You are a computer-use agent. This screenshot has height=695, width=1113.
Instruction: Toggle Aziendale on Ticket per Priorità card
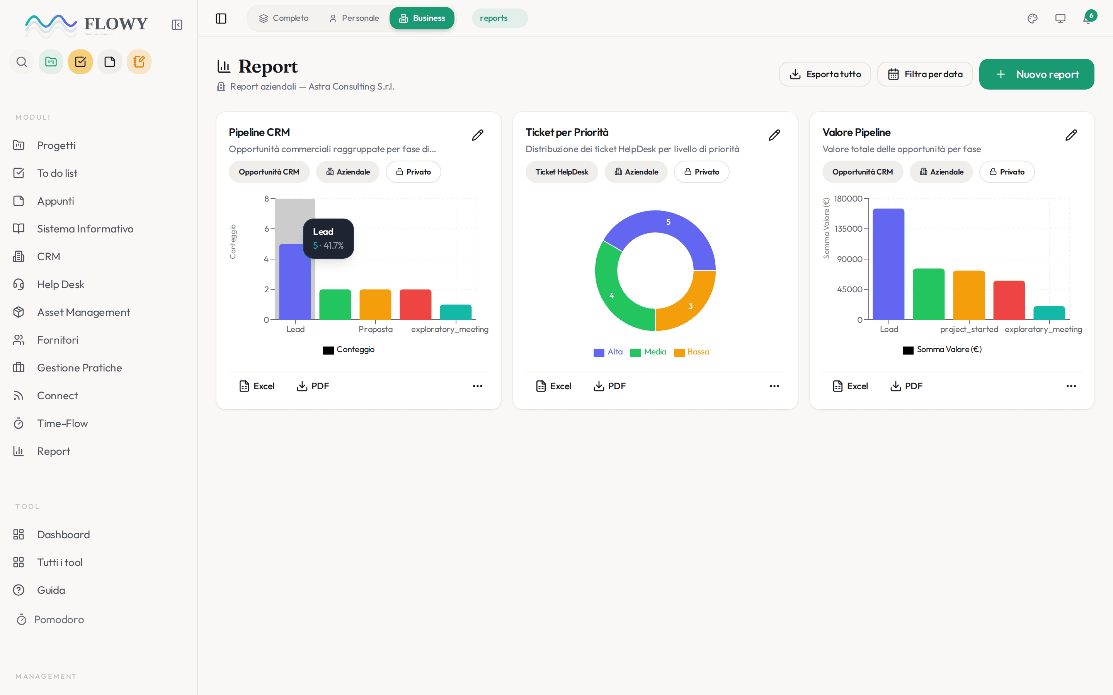[636, 172]
